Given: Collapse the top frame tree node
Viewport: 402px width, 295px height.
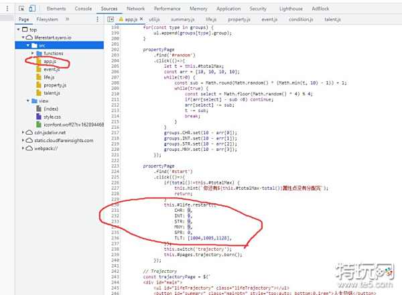Looking at the screenshot, I should (19, 29).
